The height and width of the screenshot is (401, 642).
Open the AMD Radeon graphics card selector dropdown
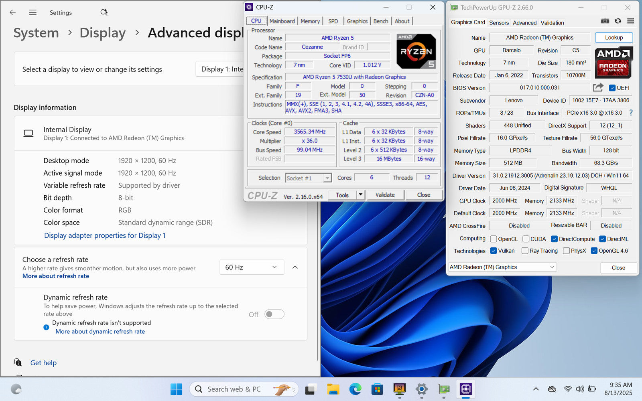click(x=502, y=267)
